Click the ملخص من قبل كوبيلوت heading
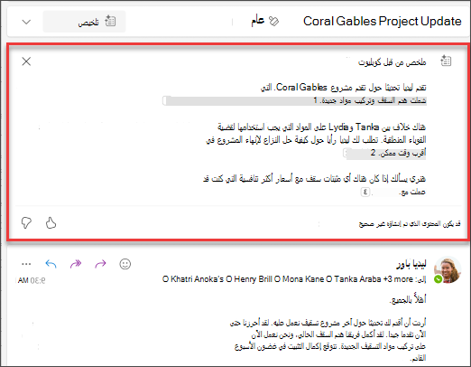Viewport: 471px width, 367px height. pyautogui.click(x=392, y=62)
